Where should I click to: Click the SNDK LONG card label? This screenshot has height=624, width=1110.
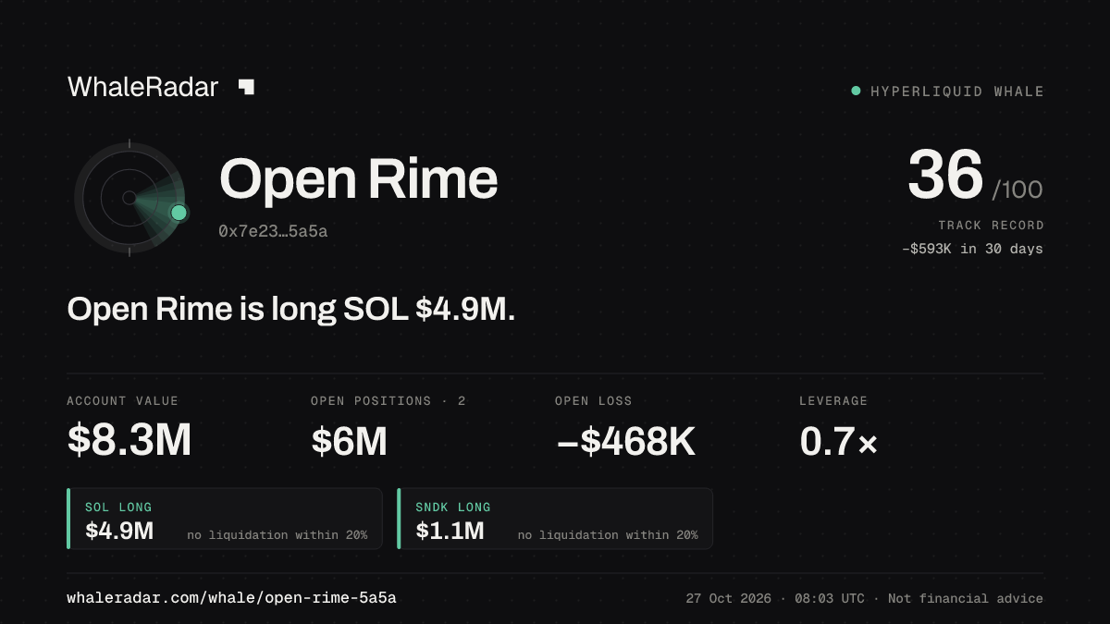point(453,508)
